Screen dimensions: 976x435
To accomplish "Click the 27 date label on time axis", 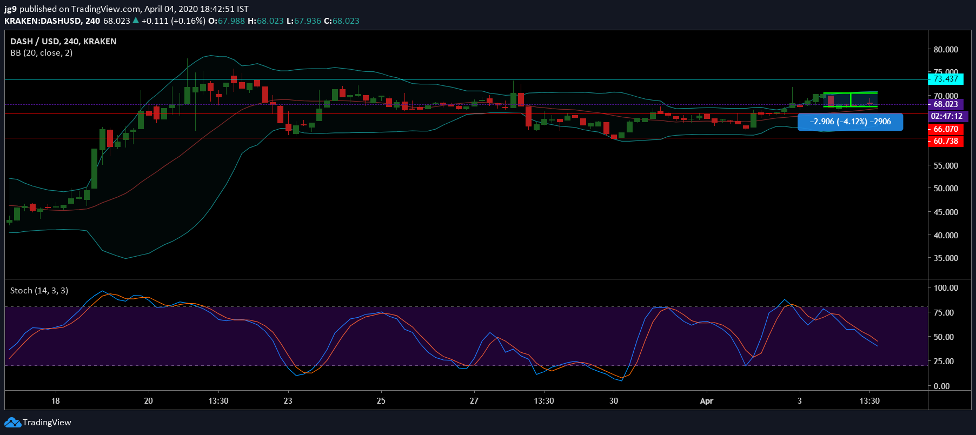I will [x=474, y=401].
